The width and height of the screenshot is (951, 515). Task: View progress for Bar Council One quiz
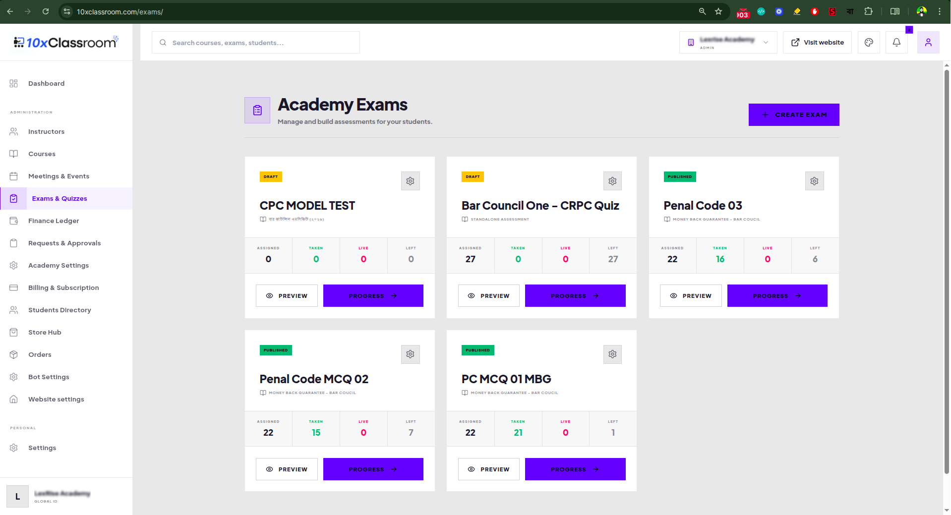pyautogui.click(x=575, y=296)
